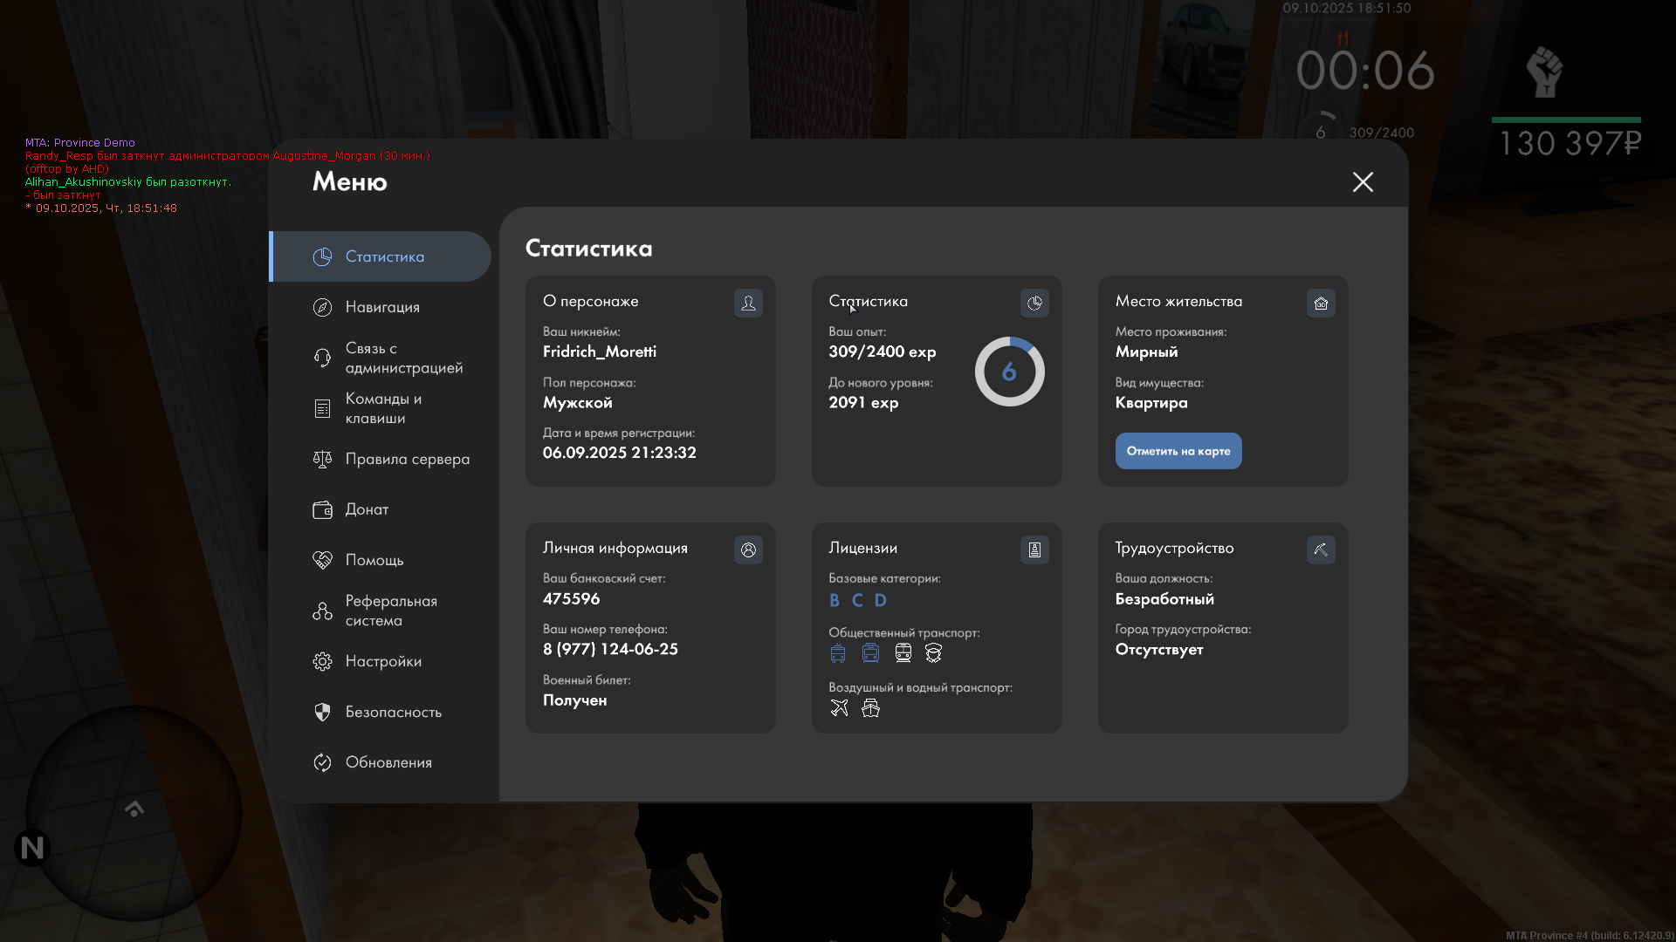
Task: Open the Навигация menu section
Action: pyautogui.click(x=382, y=307)
